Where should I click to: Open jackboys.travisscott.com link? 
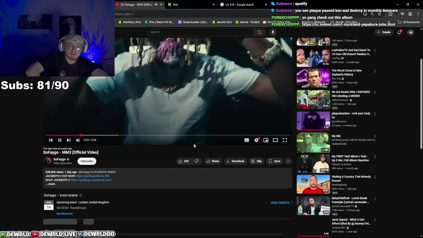pyautogui.click(x=91, y=180)
